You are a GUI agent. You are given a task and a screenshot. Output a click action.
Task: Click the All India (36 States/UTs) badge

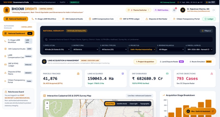point(76,31)
